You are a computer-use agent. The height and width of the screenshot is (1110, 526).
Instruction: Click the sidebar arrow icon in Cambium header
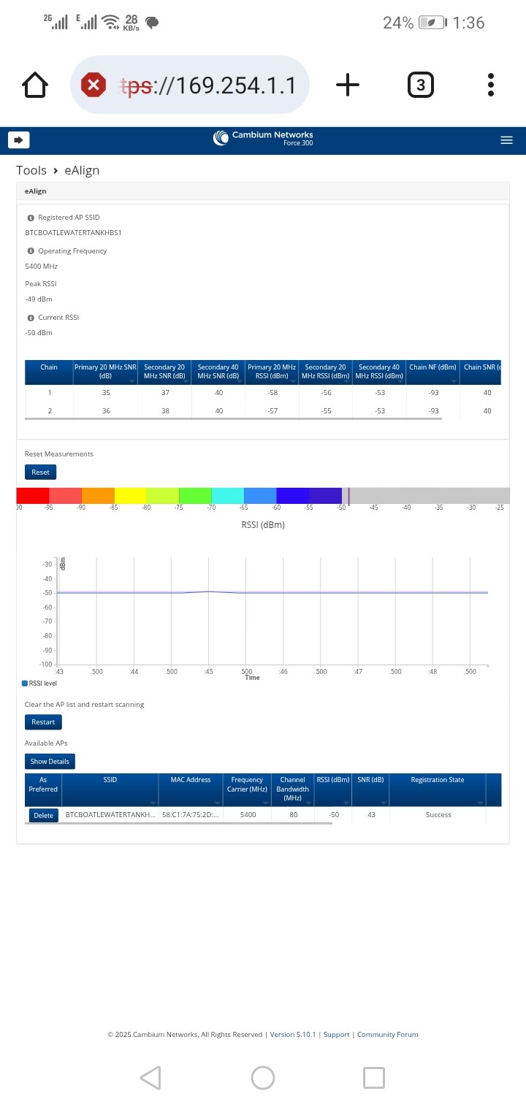(x=18, y=139)
